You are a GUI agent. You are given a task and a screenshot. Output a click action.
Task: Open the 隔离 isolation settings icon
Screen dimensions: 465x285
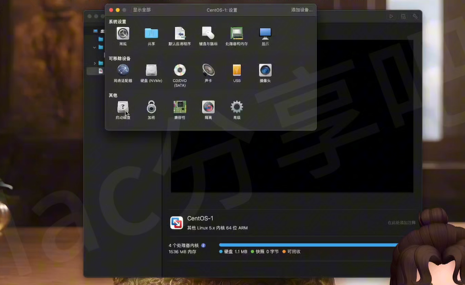click(x=208, y=107)
